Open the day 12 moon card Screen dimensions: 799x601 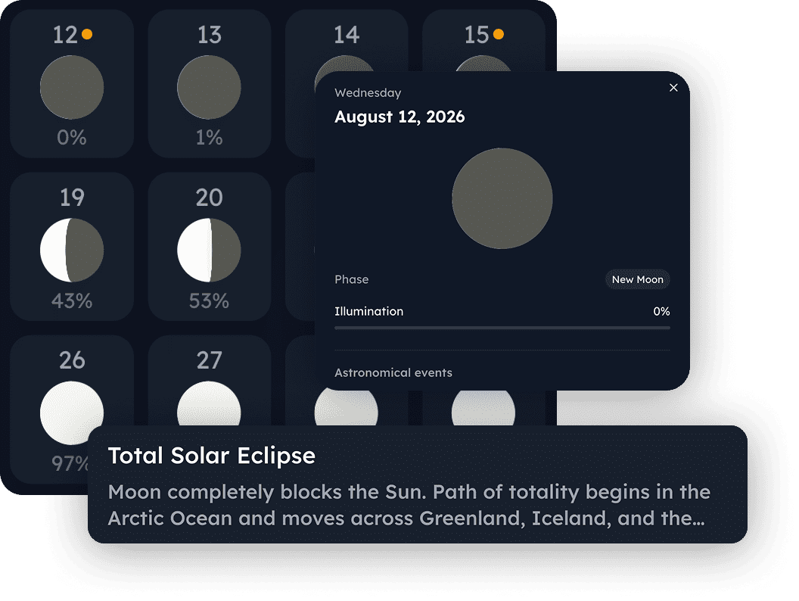pos(72,83)
